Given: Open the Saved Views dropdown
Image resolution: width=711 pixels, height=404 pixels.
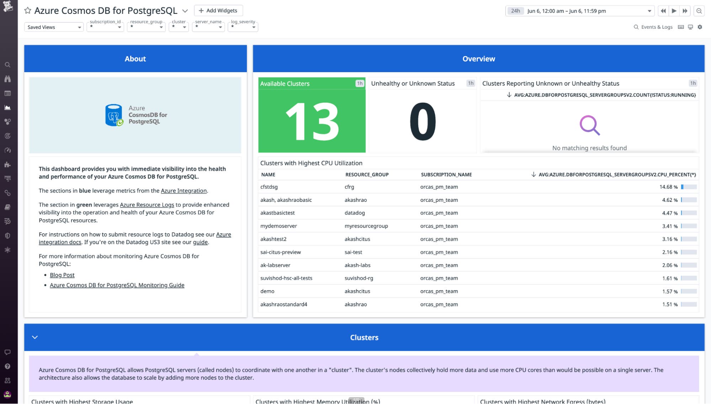Looking at the screenshot, I should [x=53, y=27].
